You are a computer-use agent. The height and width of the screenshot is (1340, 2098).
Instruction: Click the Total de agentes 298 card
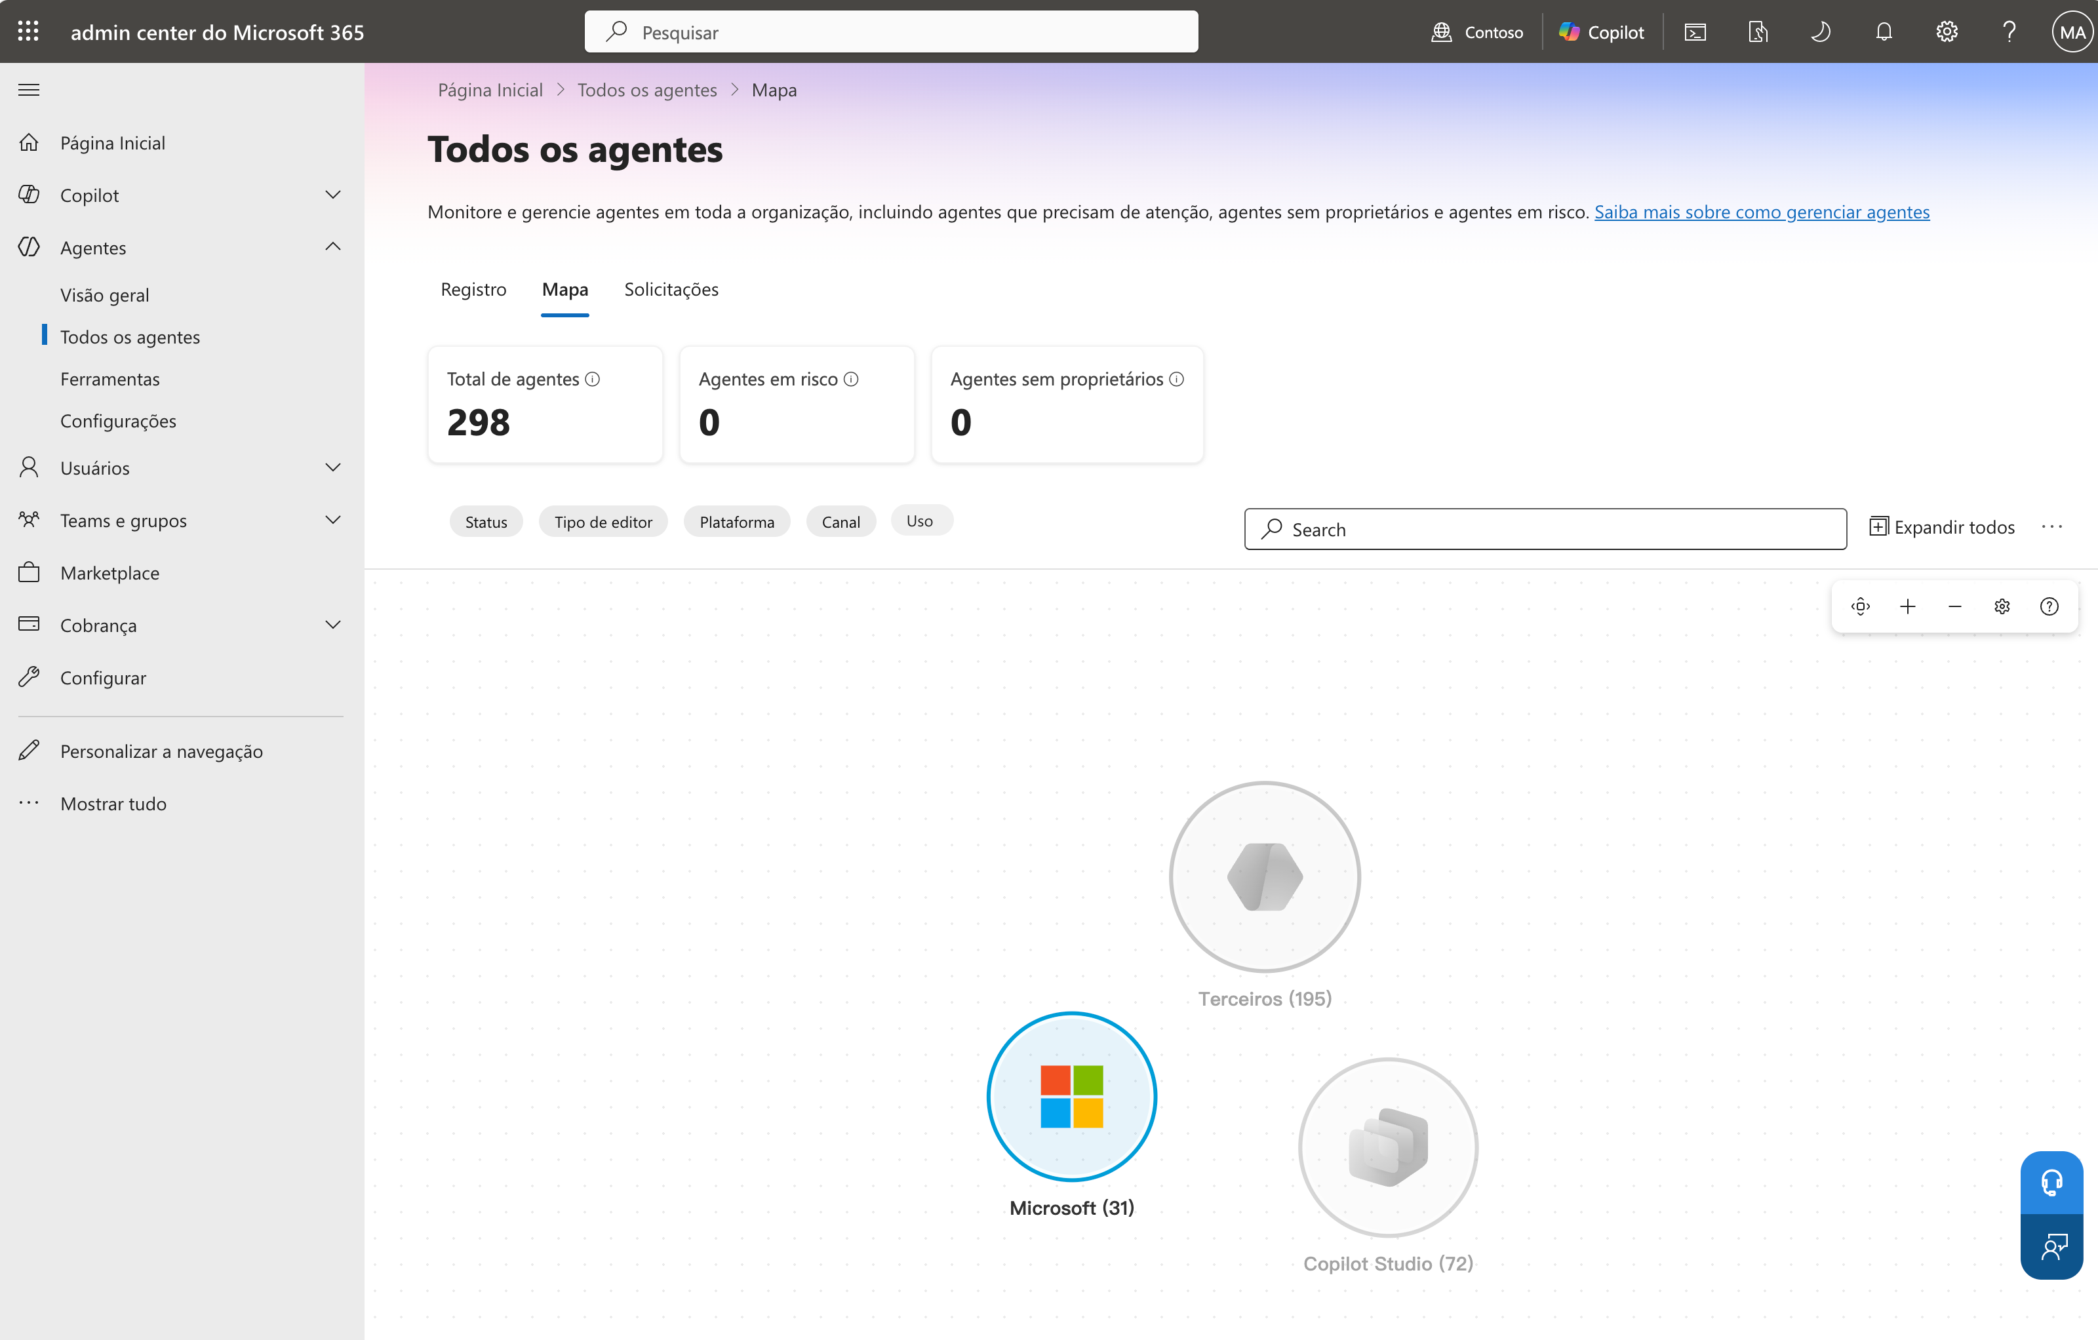(545, 404)
